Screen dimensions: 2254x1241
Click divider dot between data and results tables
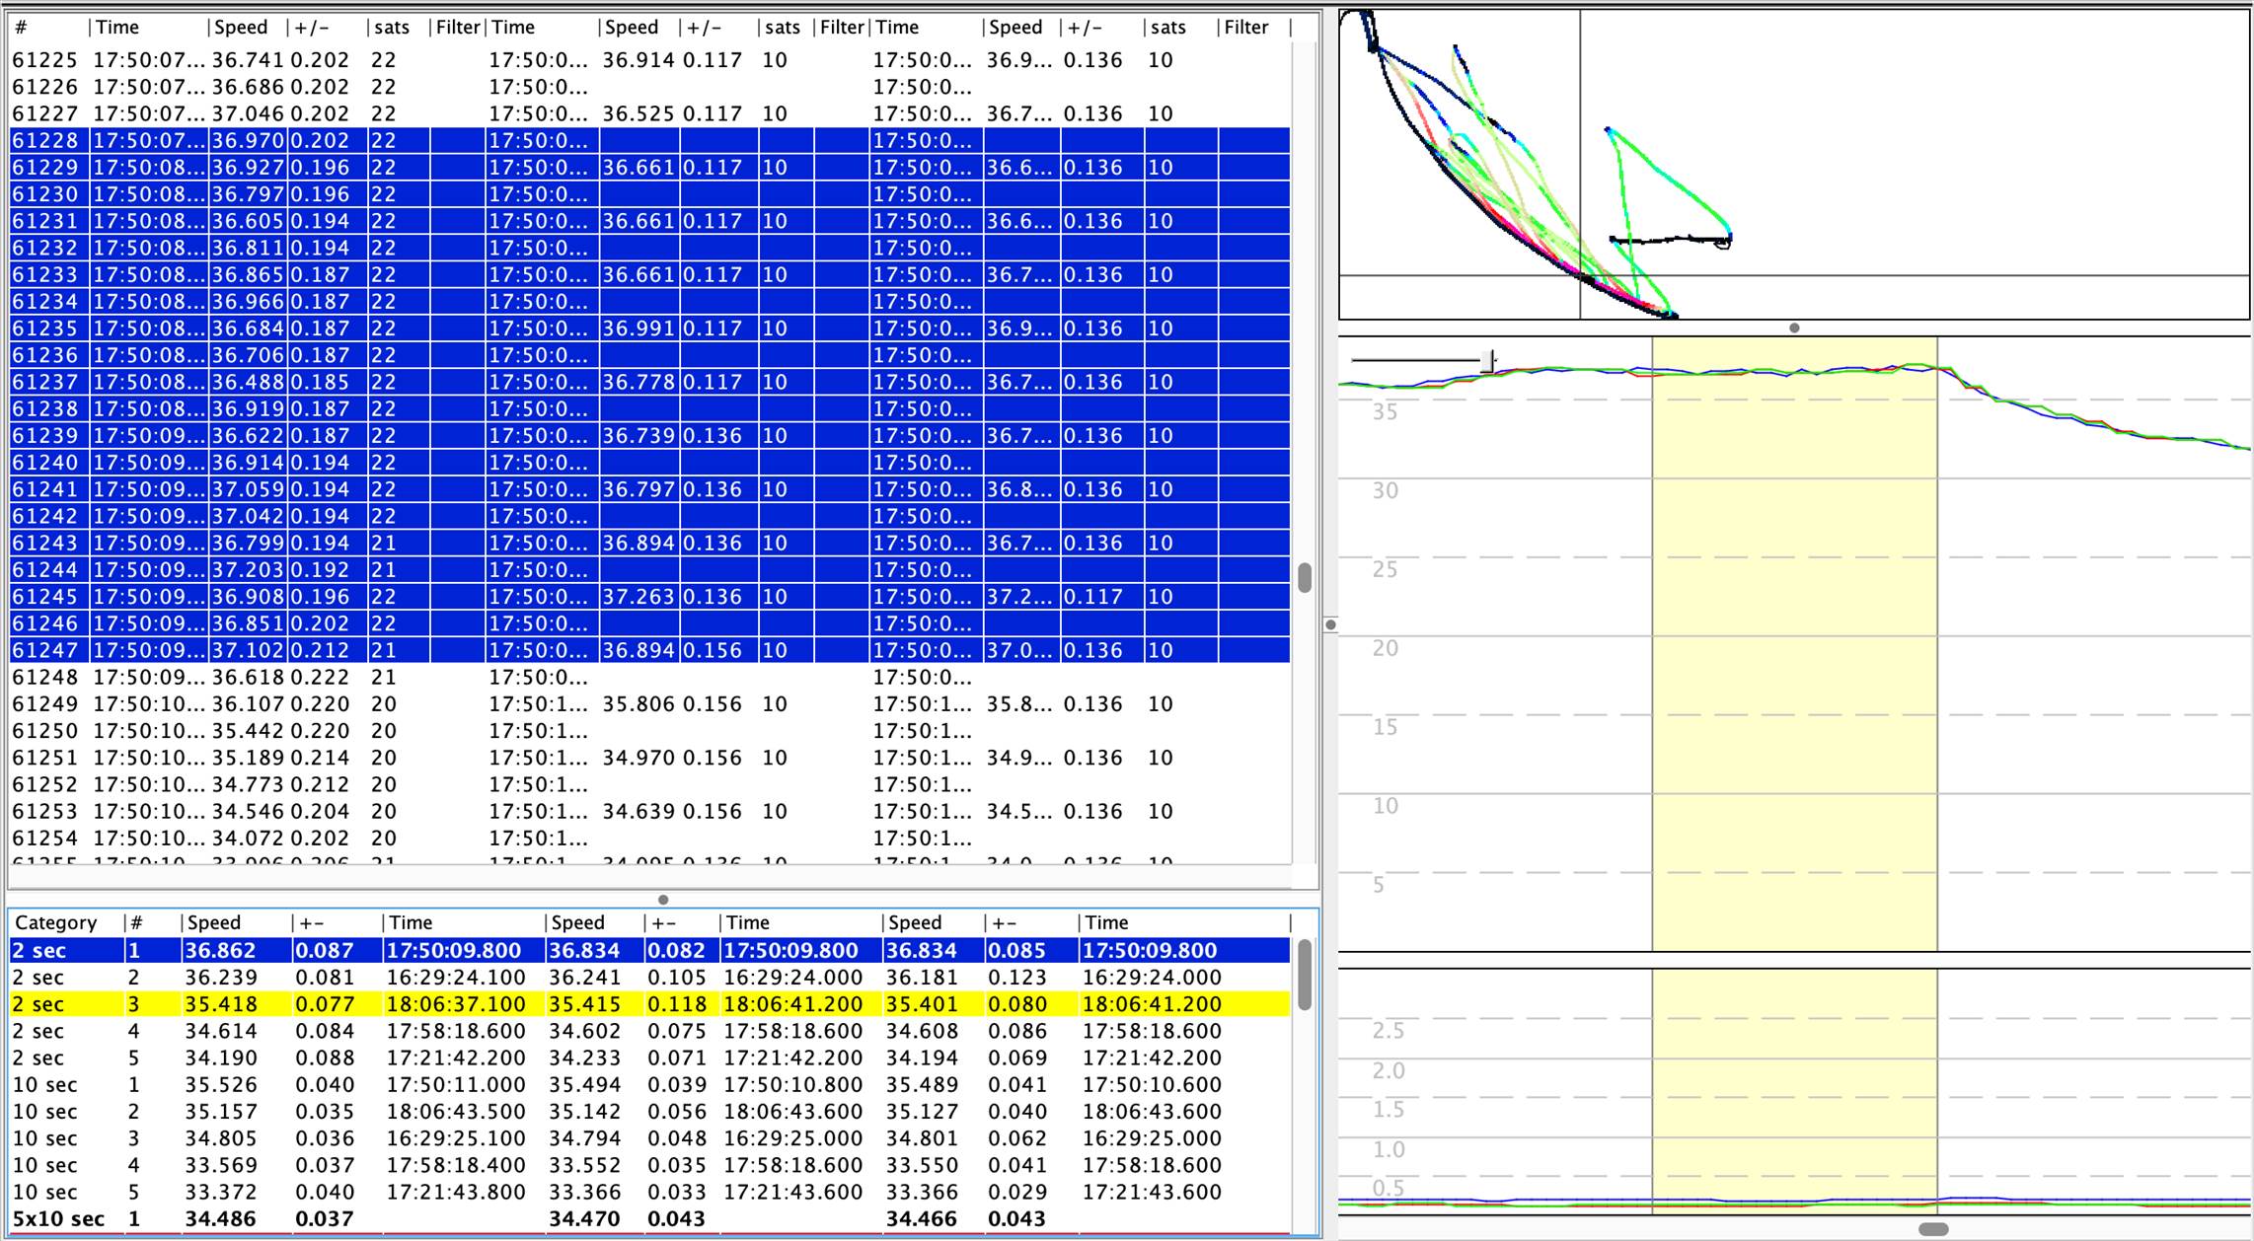pos(663,900)
